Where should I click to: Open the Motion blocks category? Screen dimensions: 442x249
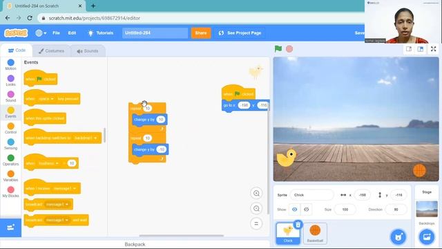pos(11,64)
